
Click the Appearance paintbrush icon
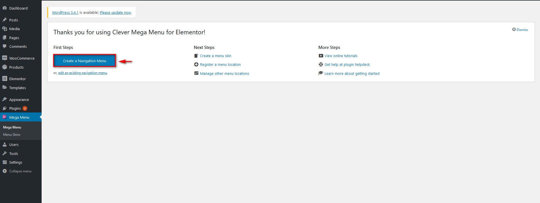point(4,100)
